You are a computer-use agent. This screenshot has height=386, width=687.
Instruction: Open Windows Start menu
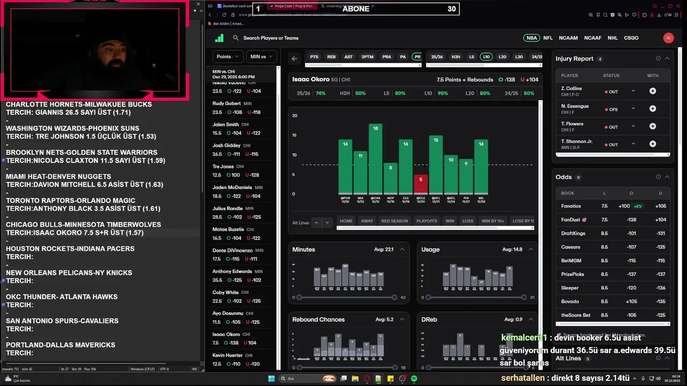[271, 378]
